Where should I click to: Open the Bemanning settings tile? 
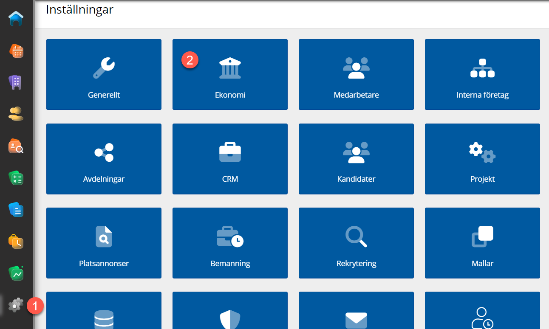tap(230, 243)
